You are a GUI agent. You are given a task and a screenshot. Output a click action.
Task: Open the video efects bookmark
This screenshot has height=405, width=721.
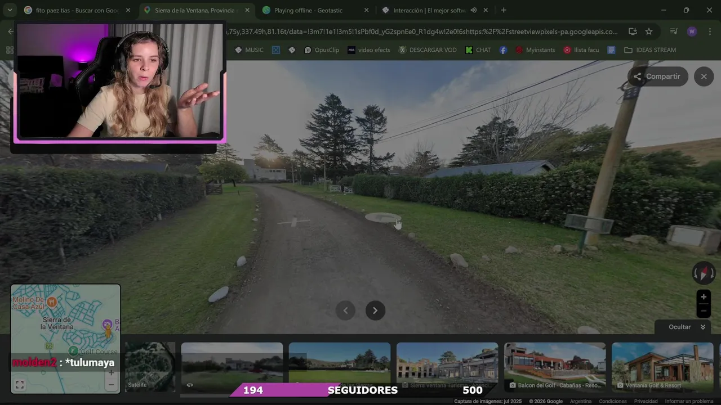pos(369,50)
